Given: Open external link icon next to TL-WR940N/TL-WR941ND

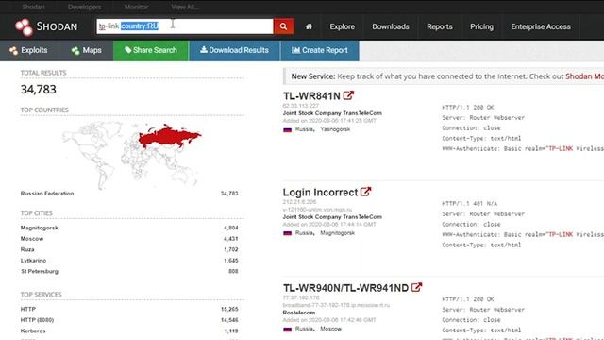Looking at the screenshot, I should 416,287.
